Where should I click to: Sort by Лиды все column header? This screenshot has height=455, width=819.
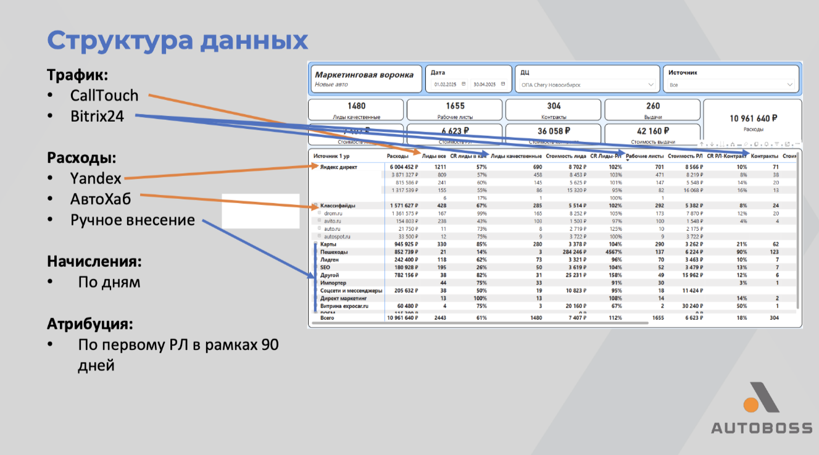[x=434, y=156]
